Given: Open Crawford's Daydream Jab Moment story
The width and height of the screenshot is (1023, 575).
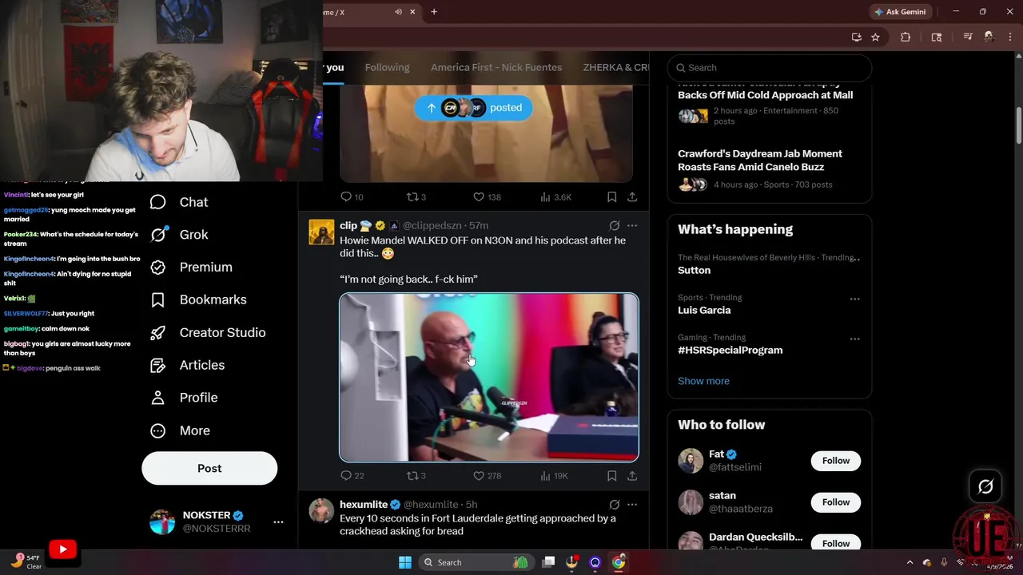Looking at the screenshot, I should pos(759,161).
